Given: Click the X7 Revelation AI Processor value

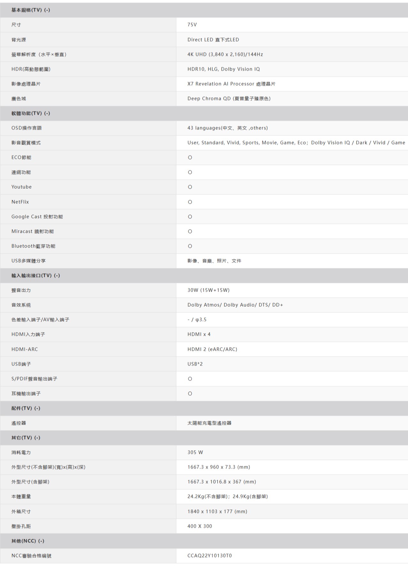Looking at the screenshot, I should coord(231,84).
